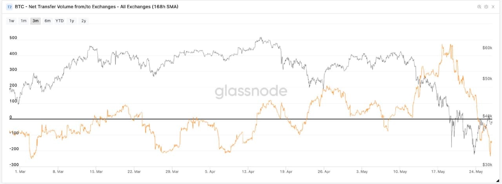Click the "1. Mar" date axis label
Image resolution: width=502 pixels, height=184 pixels.
(x=20, y=171)
